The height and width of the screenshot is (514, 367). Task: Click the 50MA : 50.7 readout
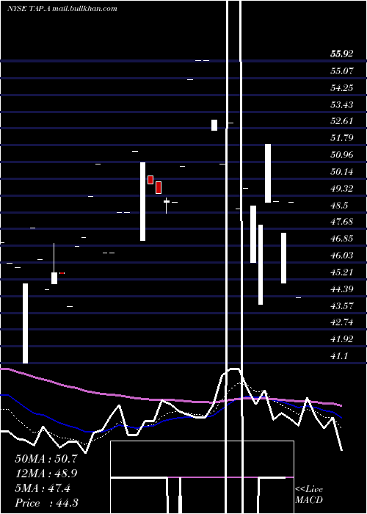[46, 459]
